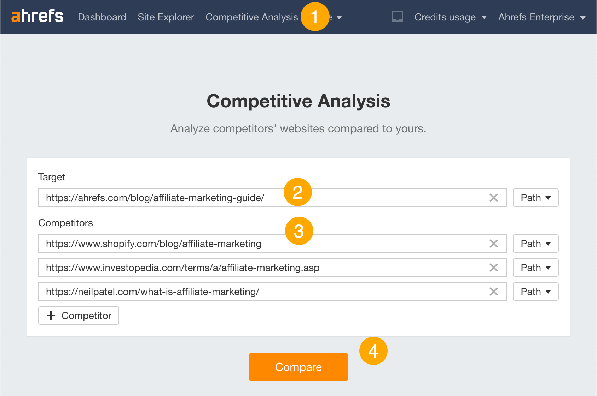Image resolution: width=597 pixels, height=396 pixels.
Task: Select the Competitive Analysis navigation item
Action: [252, 17]
